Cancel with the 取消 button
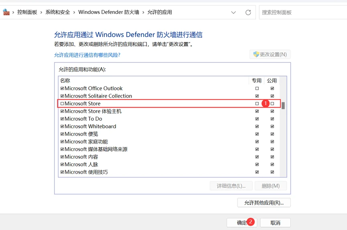 [275, 223]
